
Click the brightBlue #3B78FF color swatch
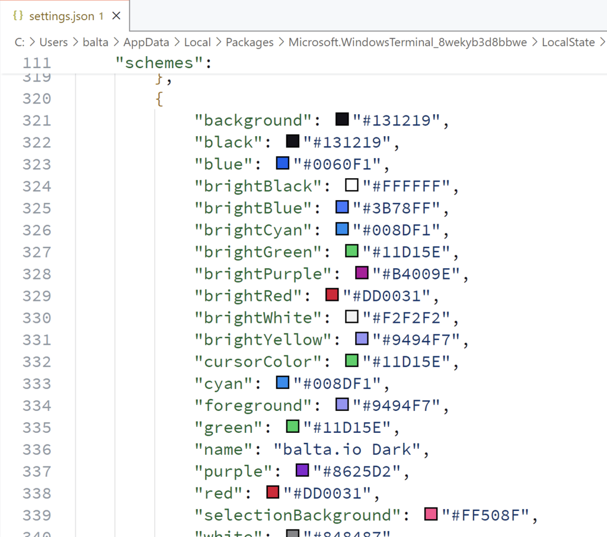[x=342, y=207]
